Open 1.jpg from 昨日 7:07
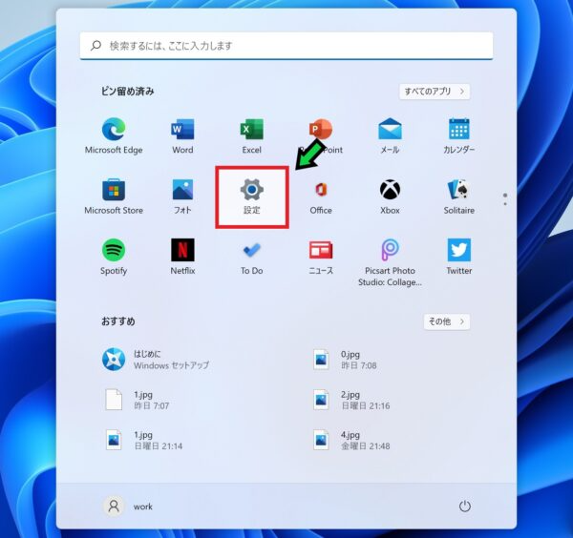This screenshot has height=538, width=573. coord(137,400)
